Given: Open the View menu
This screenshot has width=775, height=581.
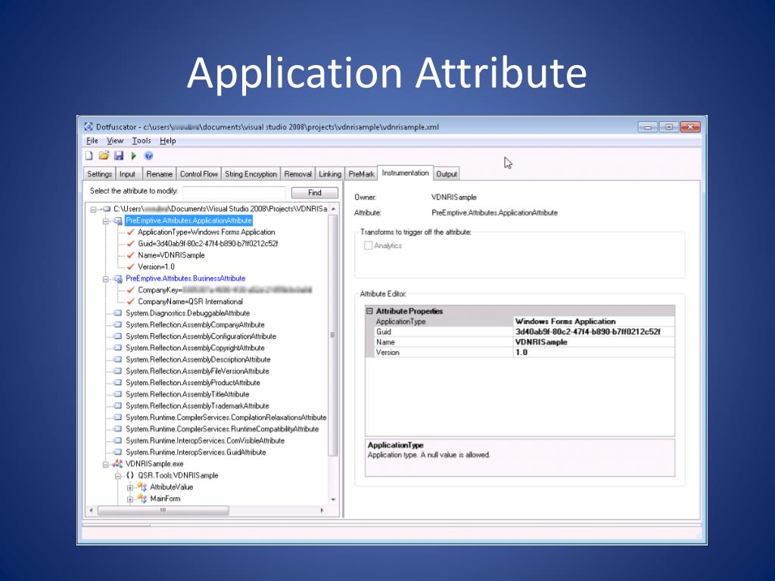Looking at the screenshot, I should coord(115,141).
